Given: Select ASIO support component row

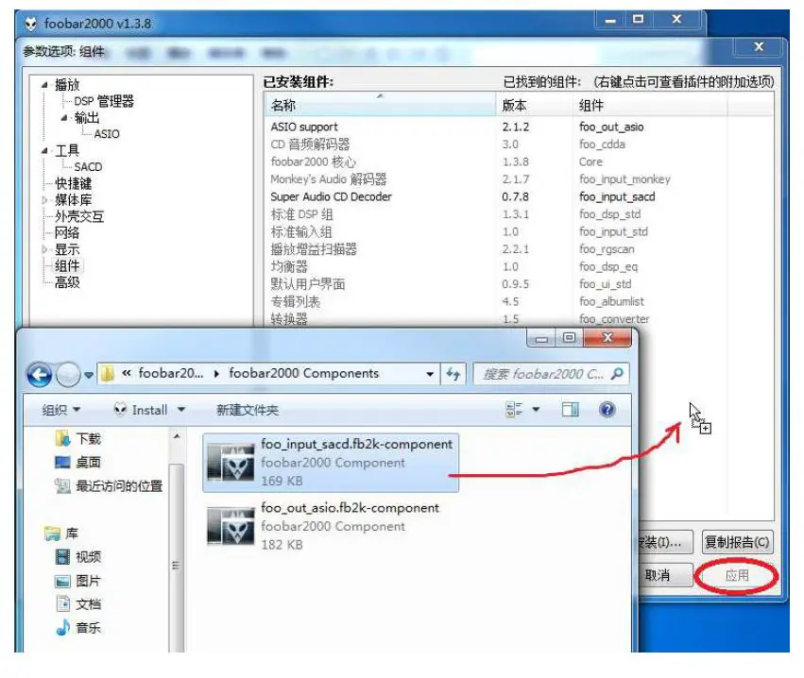Looking at the screenshot, I should pos(519,127).
